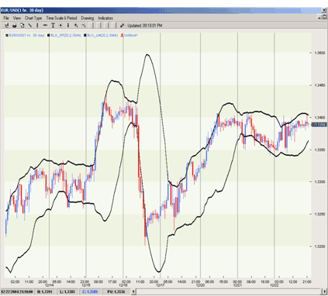Click the L: low value in status bar
The image size is (328, 296).
click(x=67, y=292)
